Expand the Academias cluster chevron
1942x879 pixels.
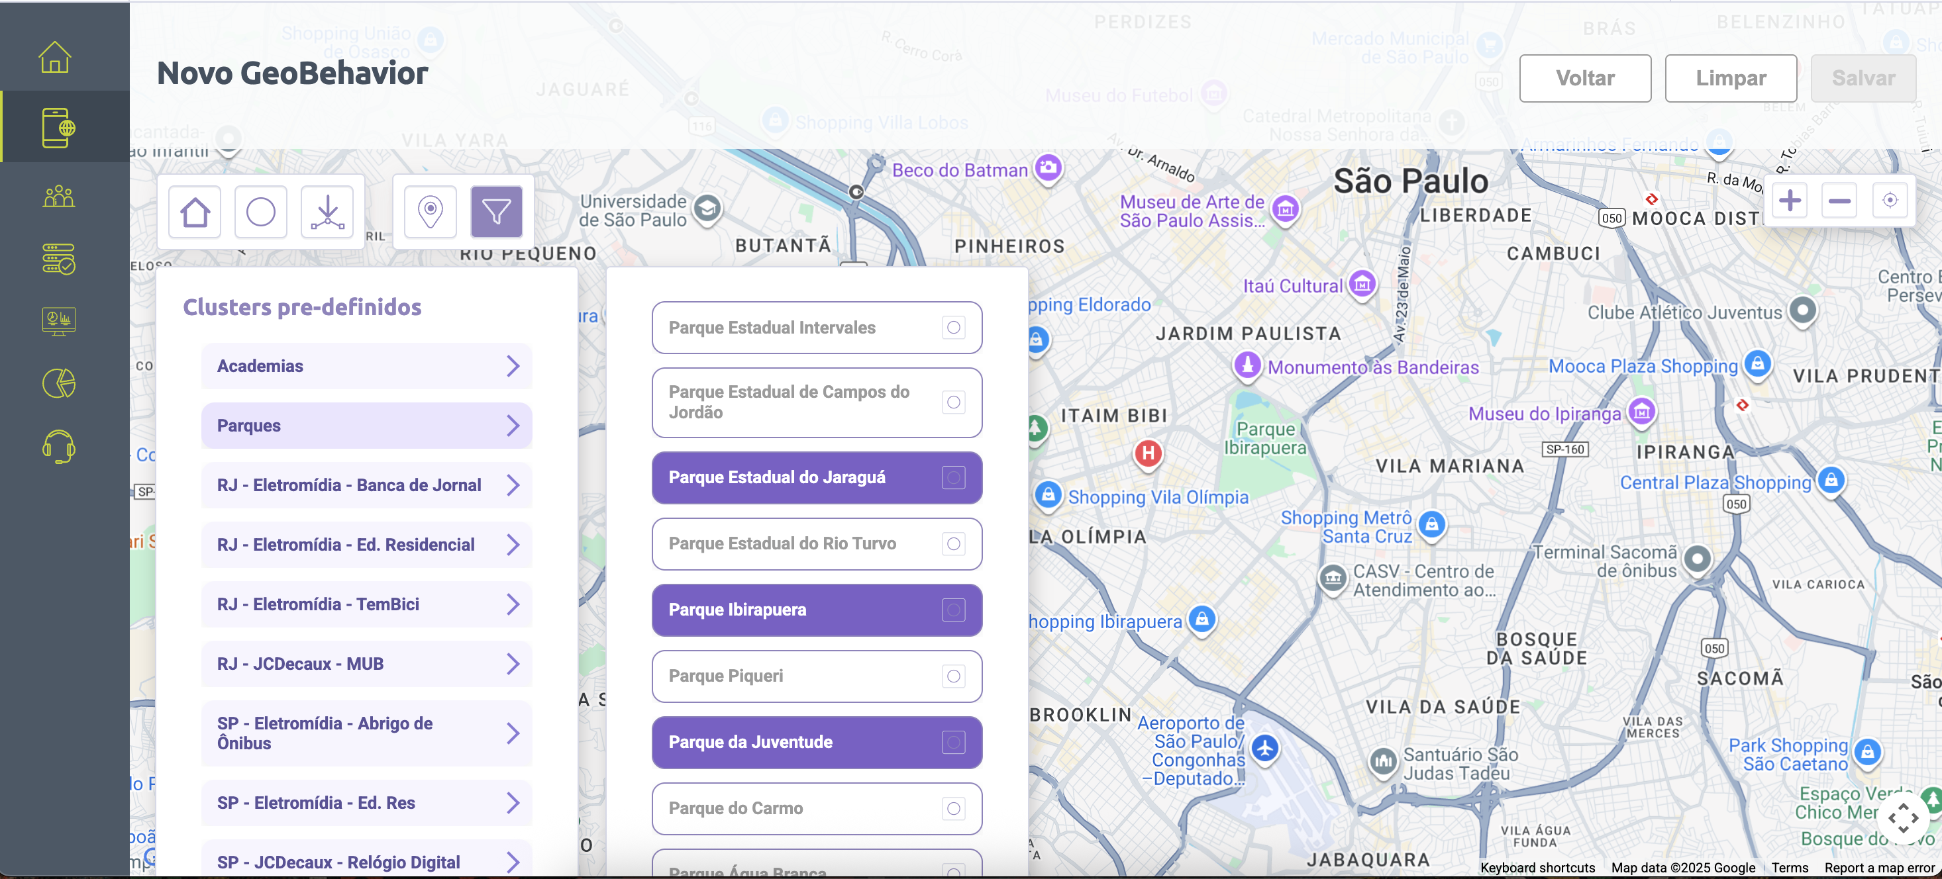pos(513,366)
